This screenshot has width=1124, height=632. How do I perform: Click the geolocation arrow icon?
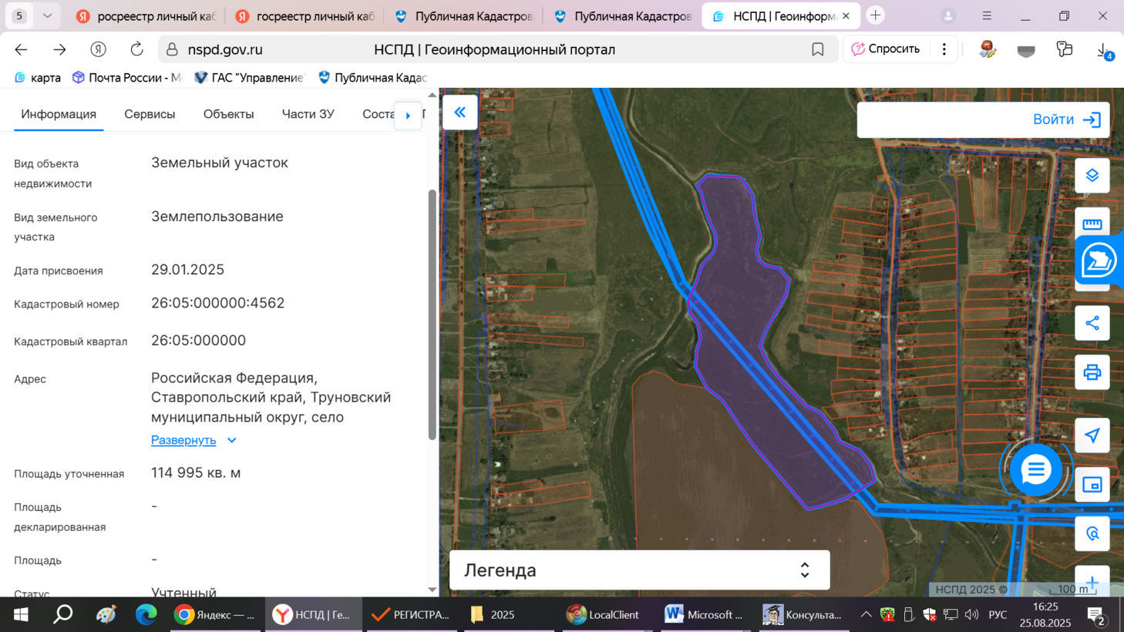pyautogui.click(x=1092, y=435)
